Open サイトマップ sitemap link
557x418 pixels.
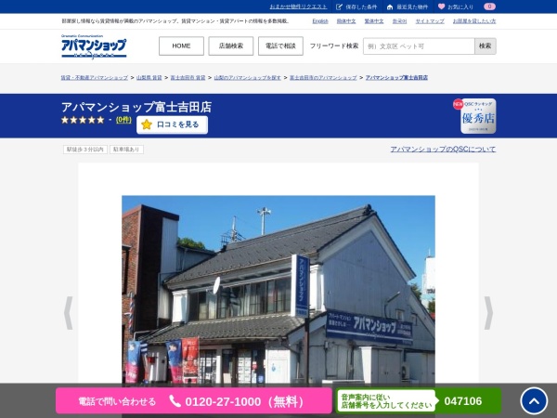coord(430,21)
